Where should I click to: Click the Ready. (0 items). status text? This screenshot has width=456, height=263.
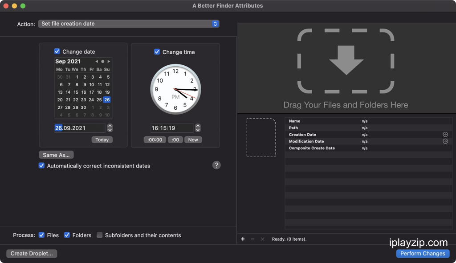289,239
